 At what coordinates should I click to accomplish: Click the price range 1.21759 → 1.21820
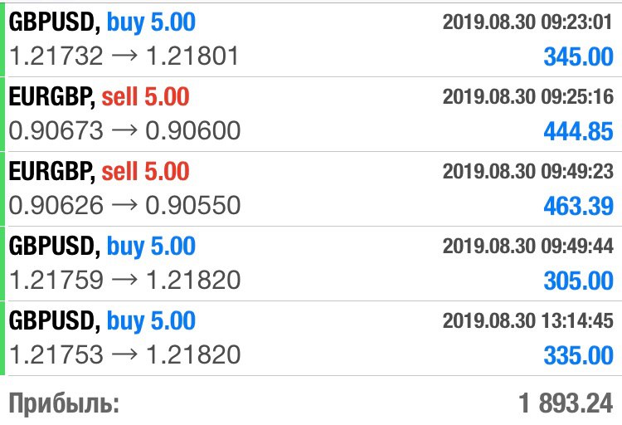click(x=124, y=280)
